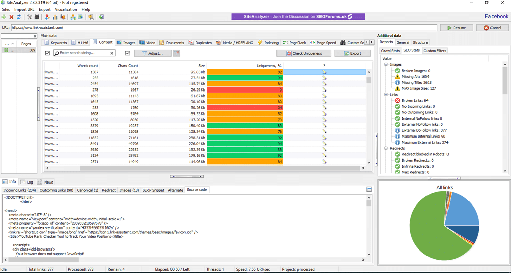Click the folder with magnifier toolbar icon

click(91, 17)
